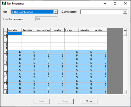
Task: Click the Close button
Action: click(89, 101)
